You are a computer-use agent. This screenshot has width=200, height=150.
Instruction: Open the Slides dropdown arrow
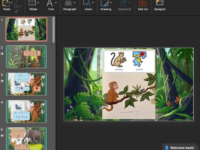pyautogui.click(x=38, y=3)
